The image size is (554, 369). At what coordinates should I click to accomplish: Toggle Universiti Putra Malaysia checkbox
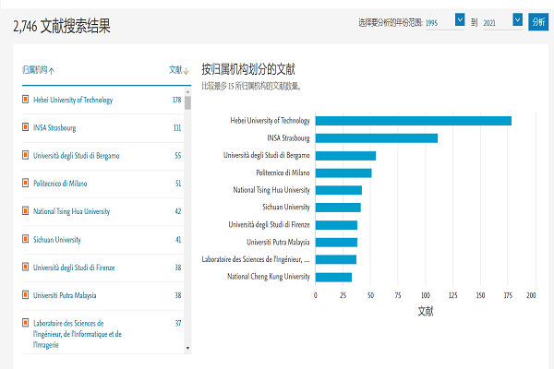pyautogui.click(x=26, y=294)
